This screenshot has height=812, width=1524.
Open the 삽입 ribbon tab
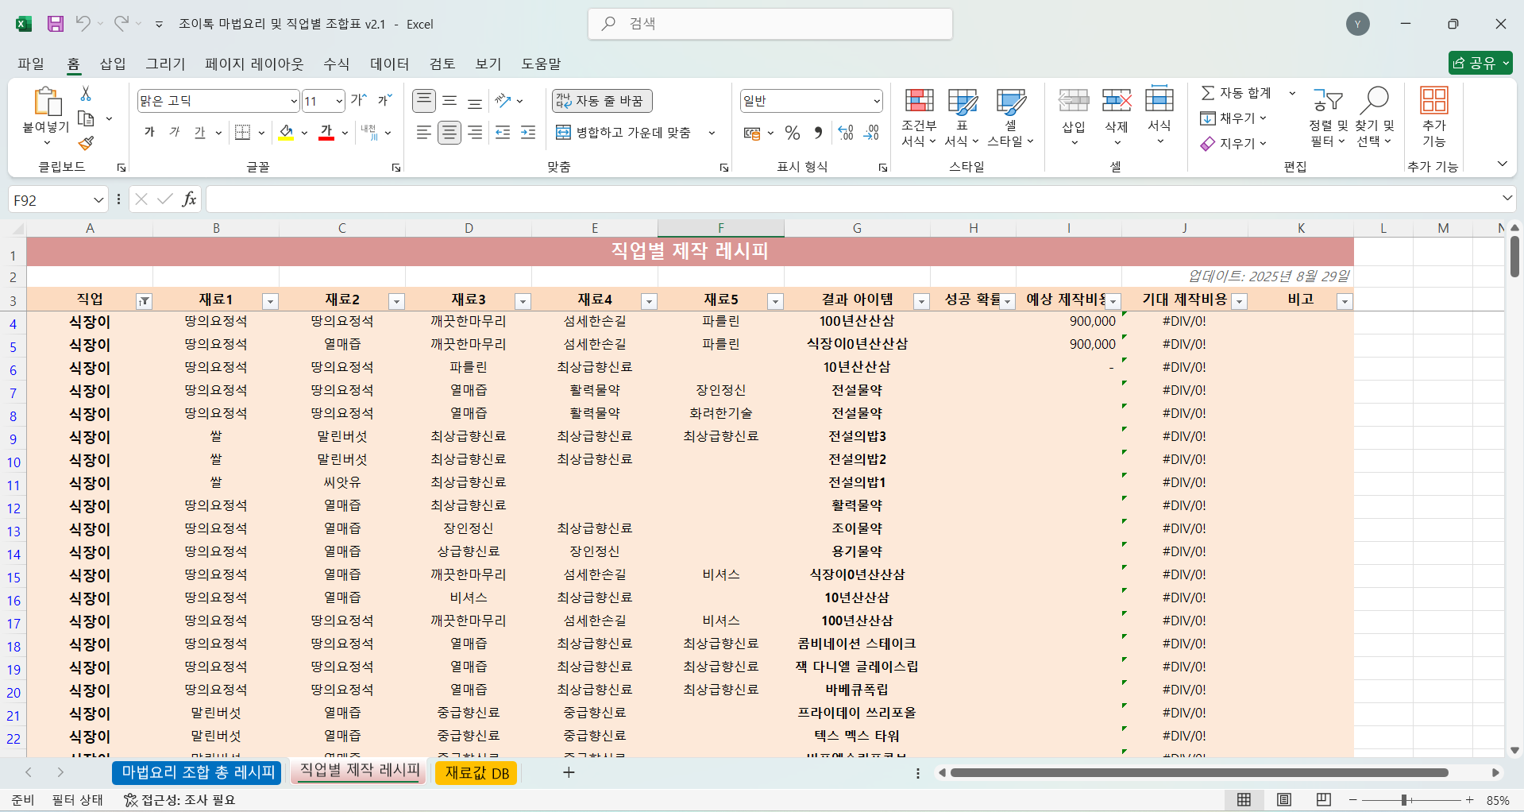[x=113, y=64]
